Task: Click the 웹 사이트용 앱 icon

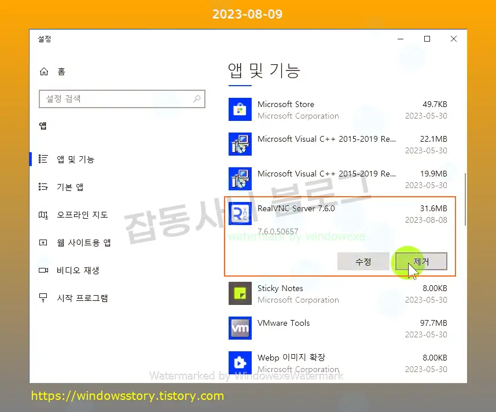Action: pos(43,242)
